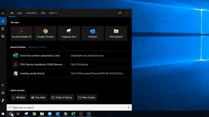Switch to the Documents tab
Image resolution: width=209 pixels, height=117 pixels.
[31, 13]
